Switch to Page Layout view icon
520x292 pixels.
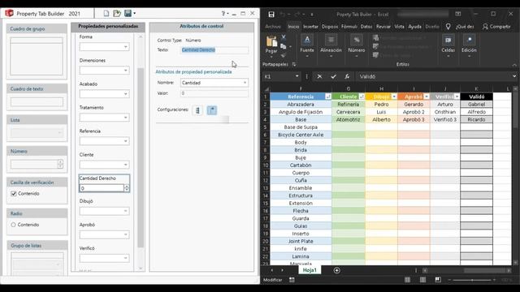422,280
